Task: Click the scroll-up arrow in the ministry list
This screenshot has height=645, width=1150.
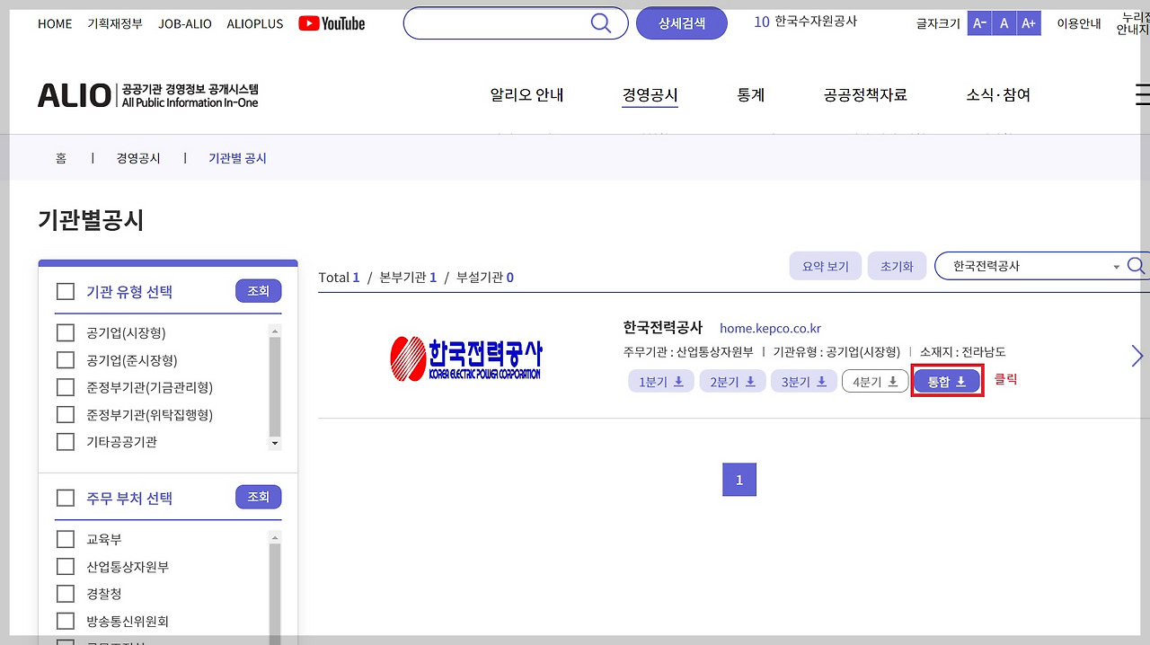Action: tap(276, 536)
